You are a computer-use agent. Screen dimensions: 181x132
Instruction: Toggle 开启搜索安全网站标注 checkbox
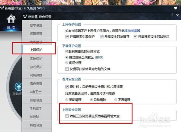(135, 37)
